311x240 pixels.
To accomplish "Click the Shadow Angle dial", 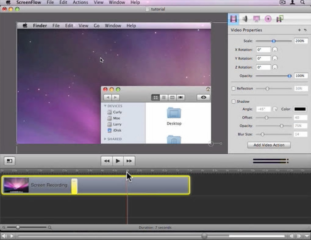I will tap(275, 109).
